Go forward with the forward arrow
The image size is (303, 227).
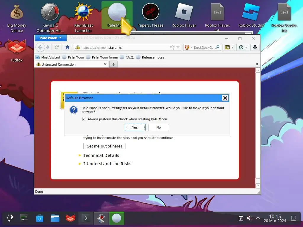pyautogui.click(x=48, y=47)
